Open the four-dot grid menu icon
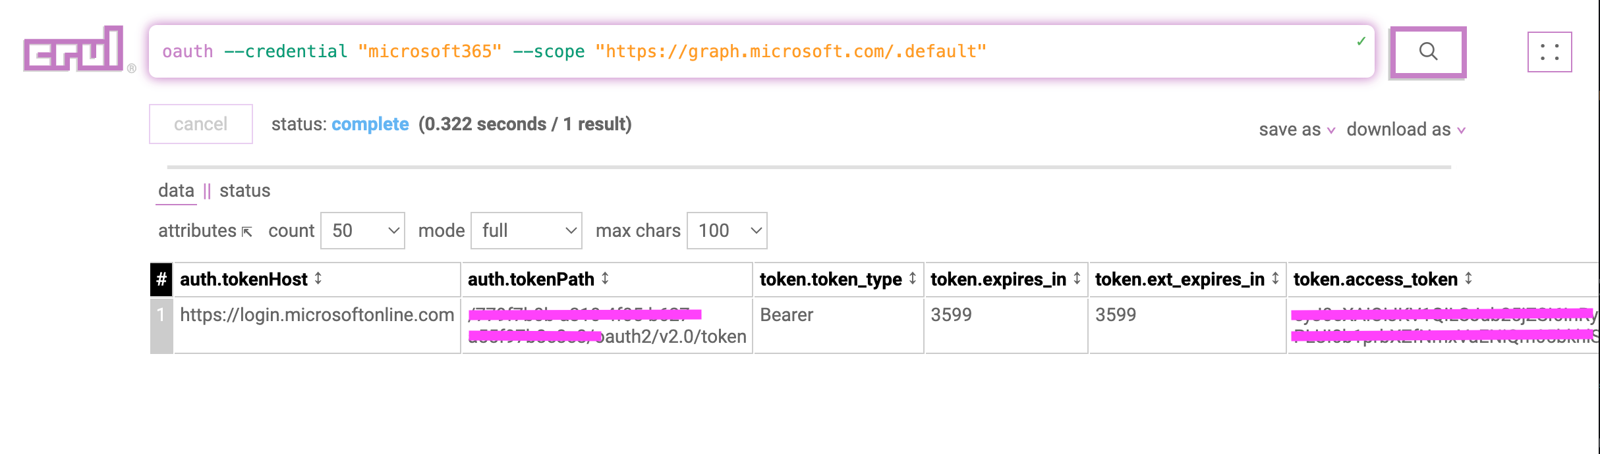 click(x=1549, y=52)
